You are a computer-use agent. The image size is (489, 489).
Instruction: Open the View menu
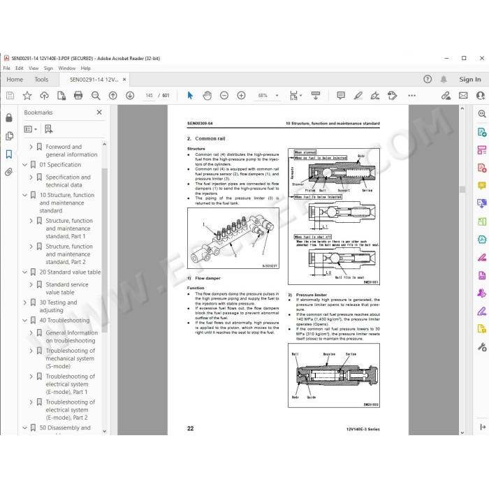point(34,68)
